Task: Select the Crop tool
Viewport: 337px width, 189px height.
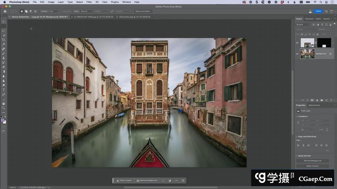Action: click(x=4, y=40)
